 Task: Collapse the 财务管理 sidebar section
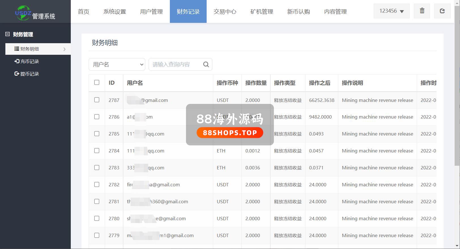pos(8,34)
